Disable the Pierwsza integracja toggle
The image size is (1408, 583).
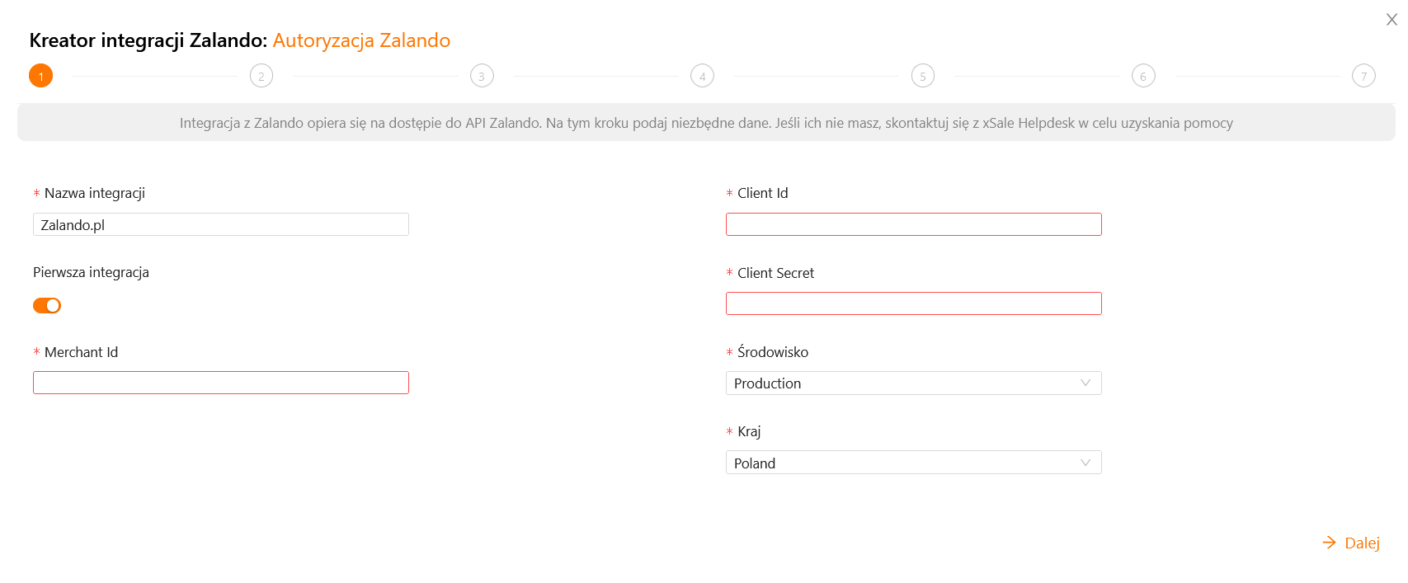47,306
